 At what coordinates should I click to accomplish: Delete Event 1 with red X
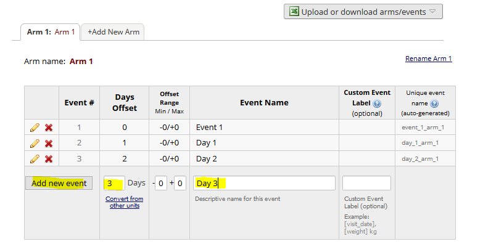(x=49, y=128)
